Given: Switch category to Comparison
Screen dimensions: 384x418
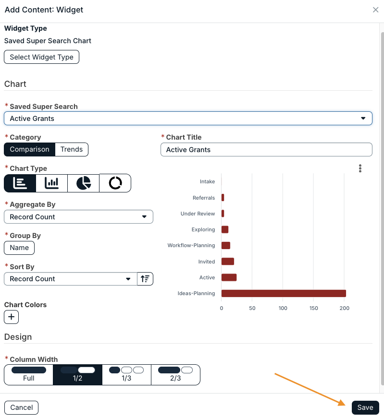Looking at the screenshot, I should tap(30, 149).
